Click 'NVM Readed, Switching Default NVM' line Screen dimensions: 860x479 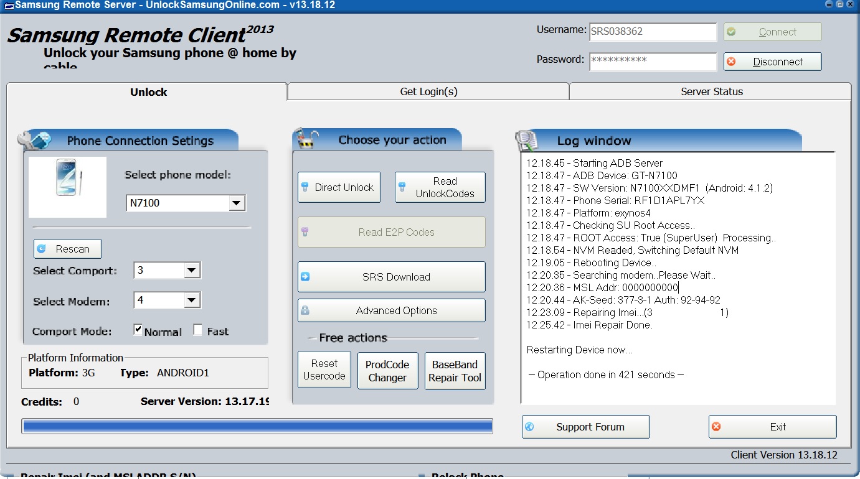tap(633, 250)
